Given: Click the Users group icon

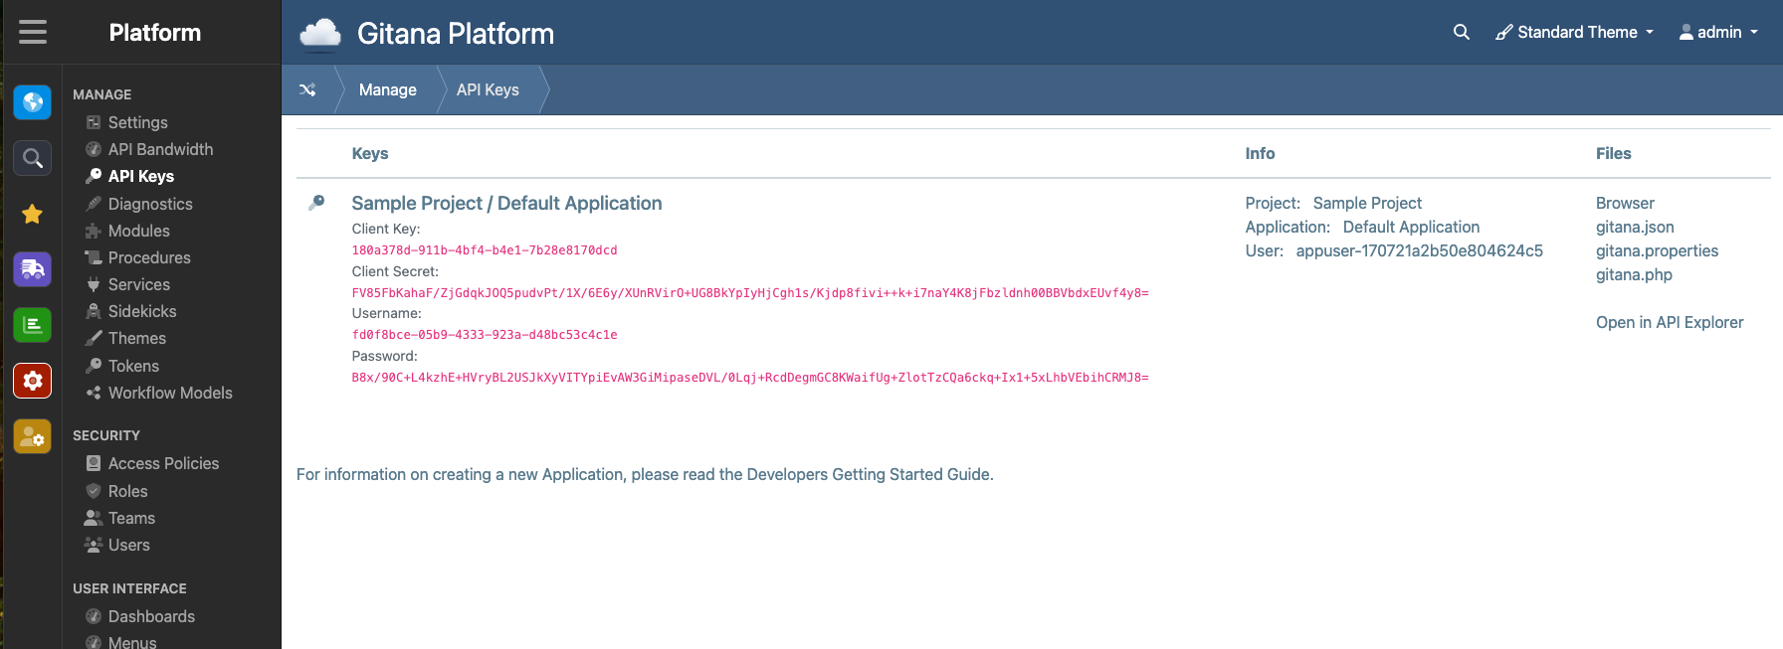Looking at the screenshot, I should point(94,545).
